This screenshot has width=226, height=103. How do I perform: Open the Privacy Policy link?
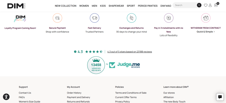point(123,102)
